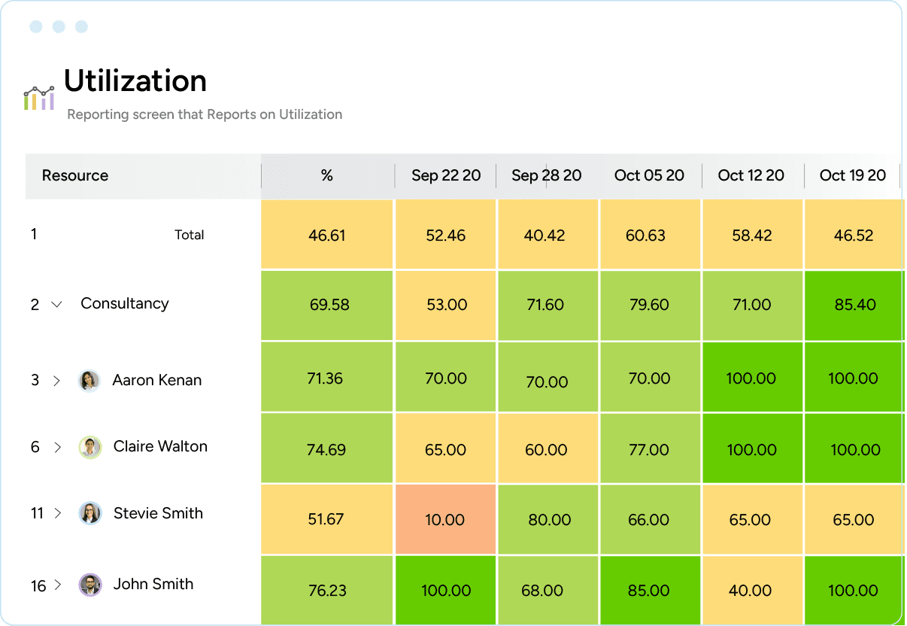Open Aaron Kenan's profile avatar
907x626 pixels.
point(89,380)
